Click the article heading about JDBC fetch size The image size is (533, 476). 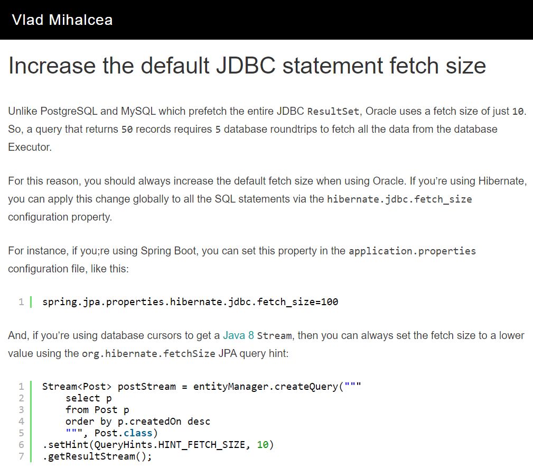(247, 66)
